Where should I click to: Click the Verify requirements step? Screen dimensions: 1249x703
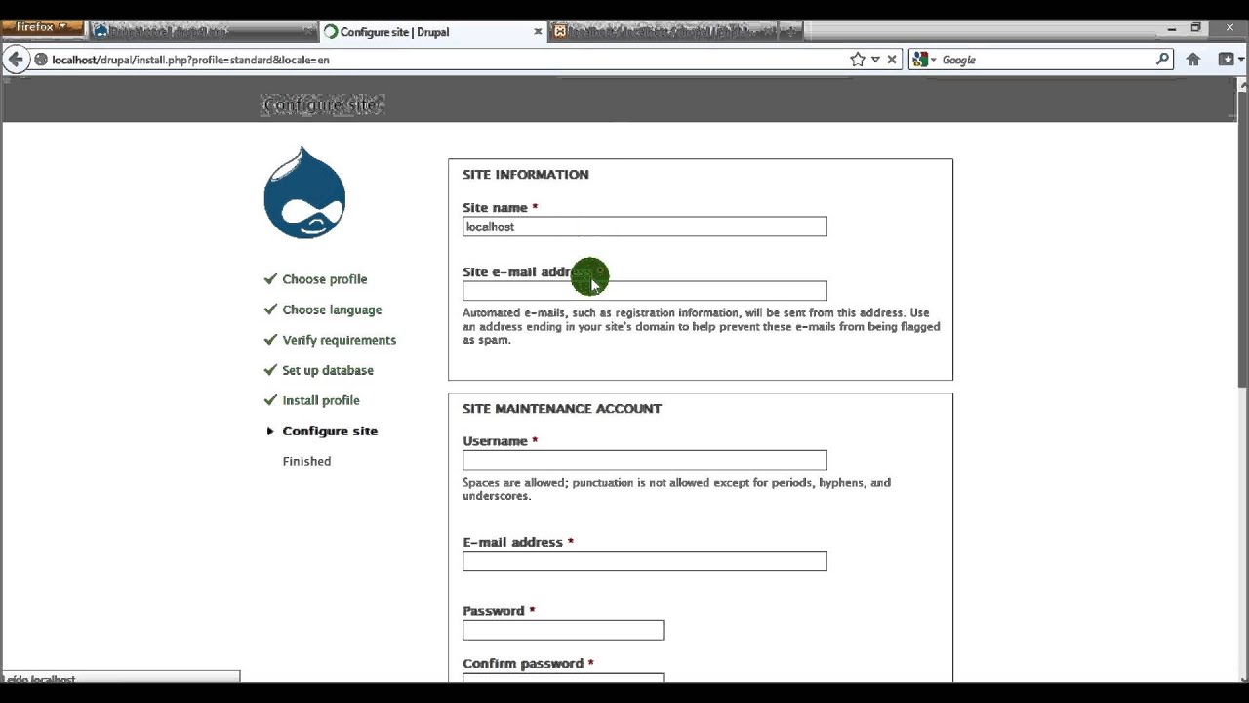(x=339, y=340)
